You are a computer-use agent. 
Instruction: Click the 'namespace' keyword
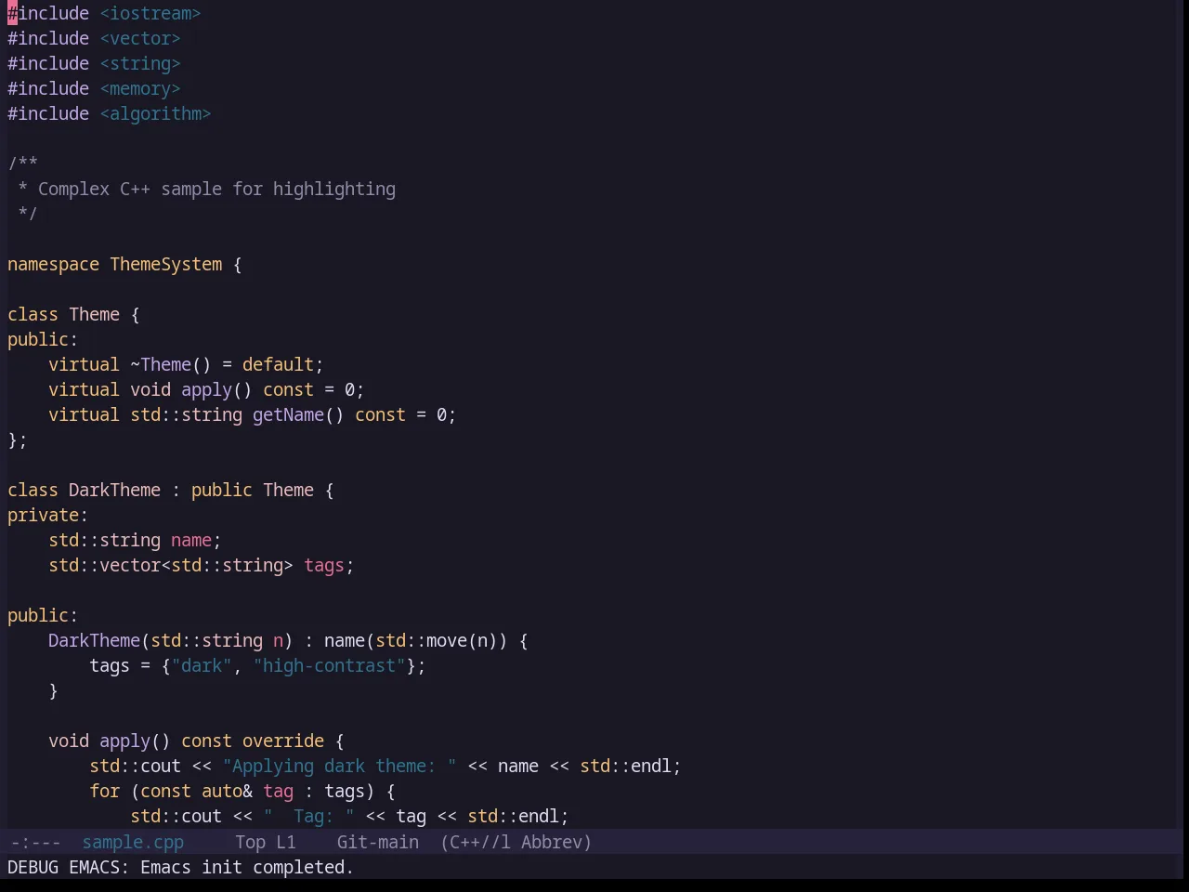click(53, 264)
